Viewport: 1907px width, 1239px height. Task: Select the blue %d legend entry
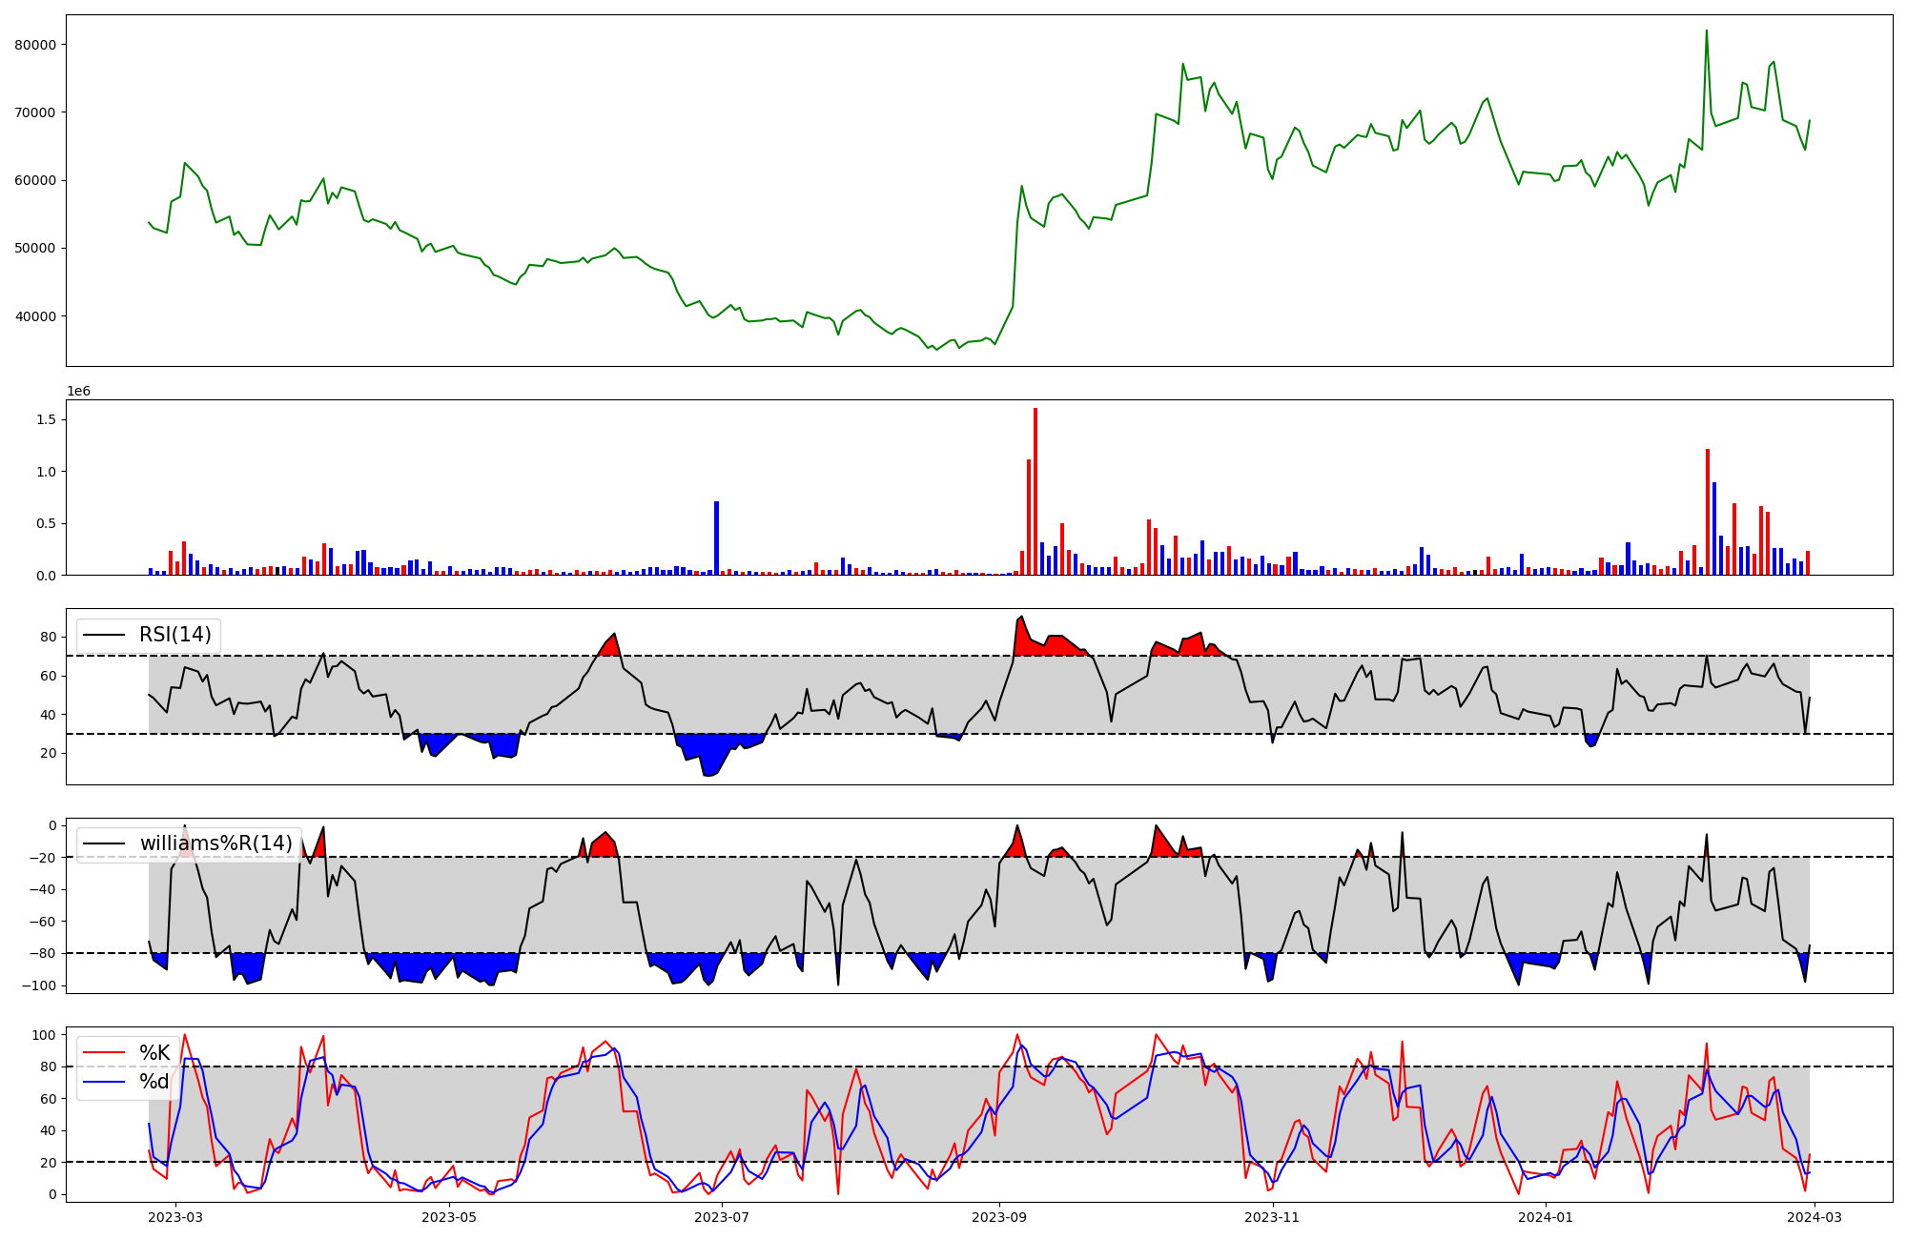[154, 1082]
